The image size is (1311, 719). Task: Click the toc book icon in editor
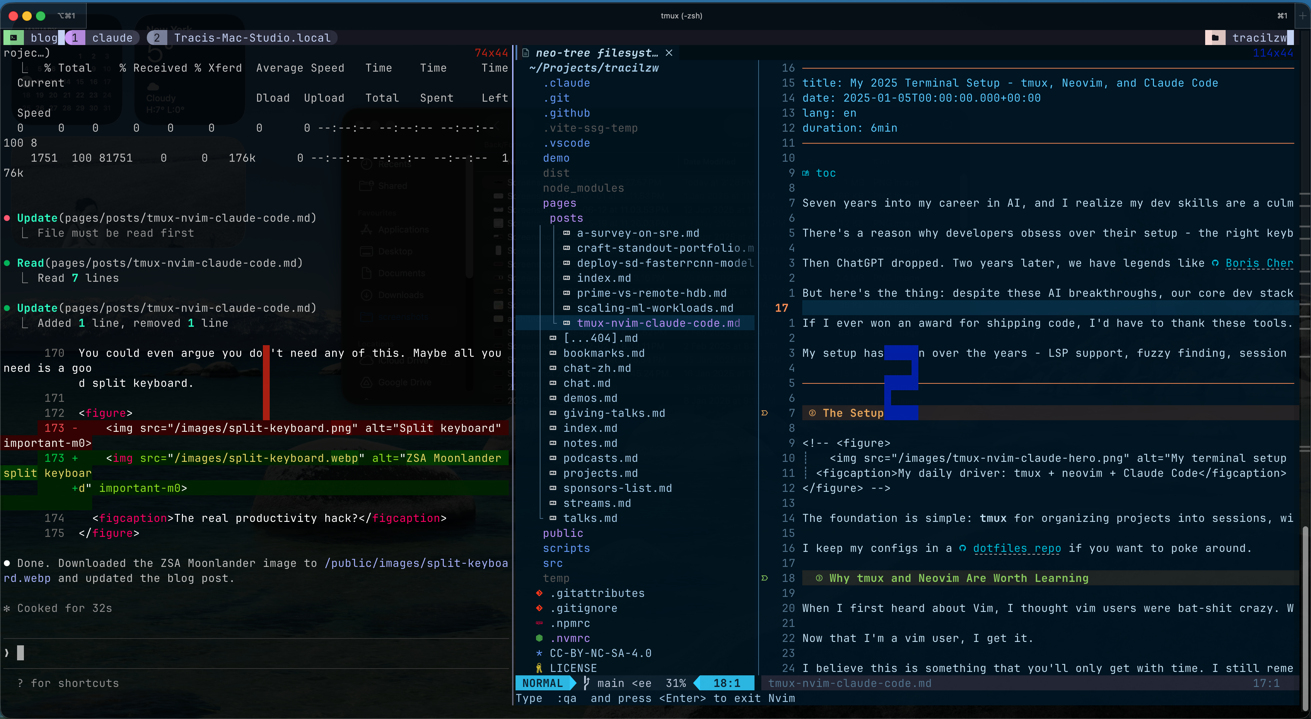pyautogui.click(x=806, y=173)
